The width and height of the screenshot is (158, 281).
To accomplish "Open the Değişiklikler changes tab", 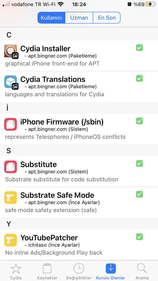I will 79,271.
